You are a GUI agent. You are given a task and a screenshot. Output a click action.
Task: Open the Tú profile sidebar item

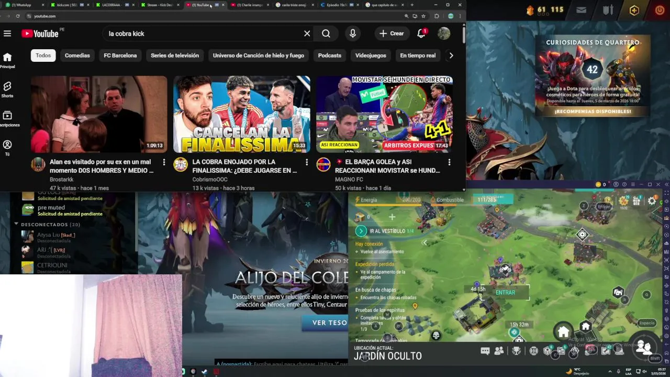[7, 148]
